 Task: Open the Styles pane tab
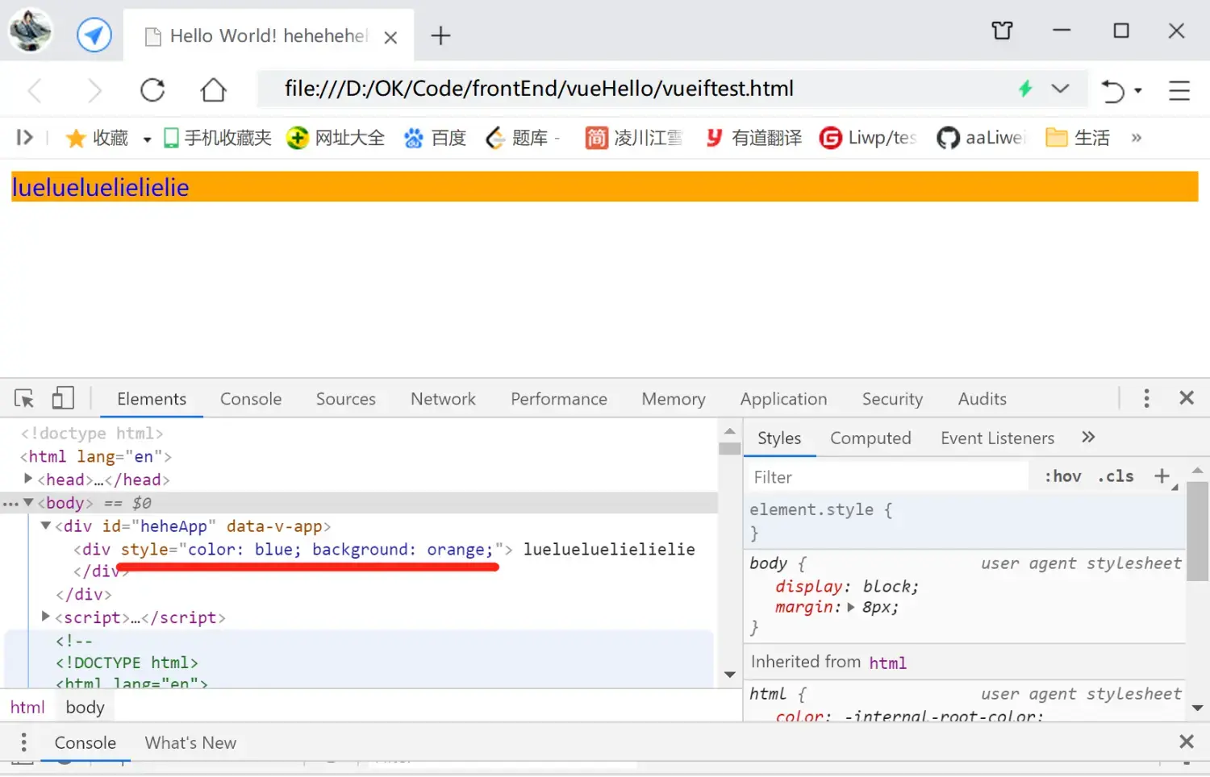[x=779, y=438]
